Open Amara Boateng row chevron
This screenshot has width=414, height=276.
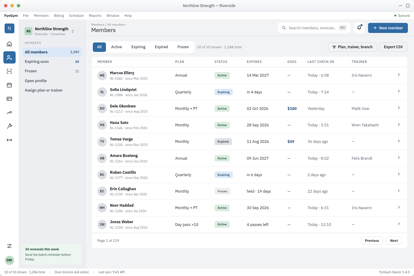[399, 158]
